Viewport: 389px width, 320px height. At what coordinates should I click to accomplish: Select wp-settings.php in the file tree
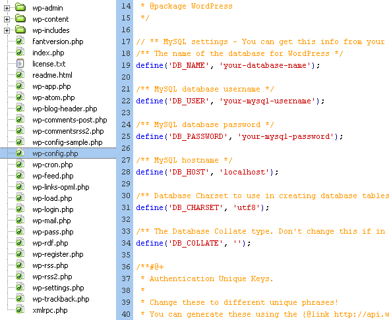(x=58, y=288)
